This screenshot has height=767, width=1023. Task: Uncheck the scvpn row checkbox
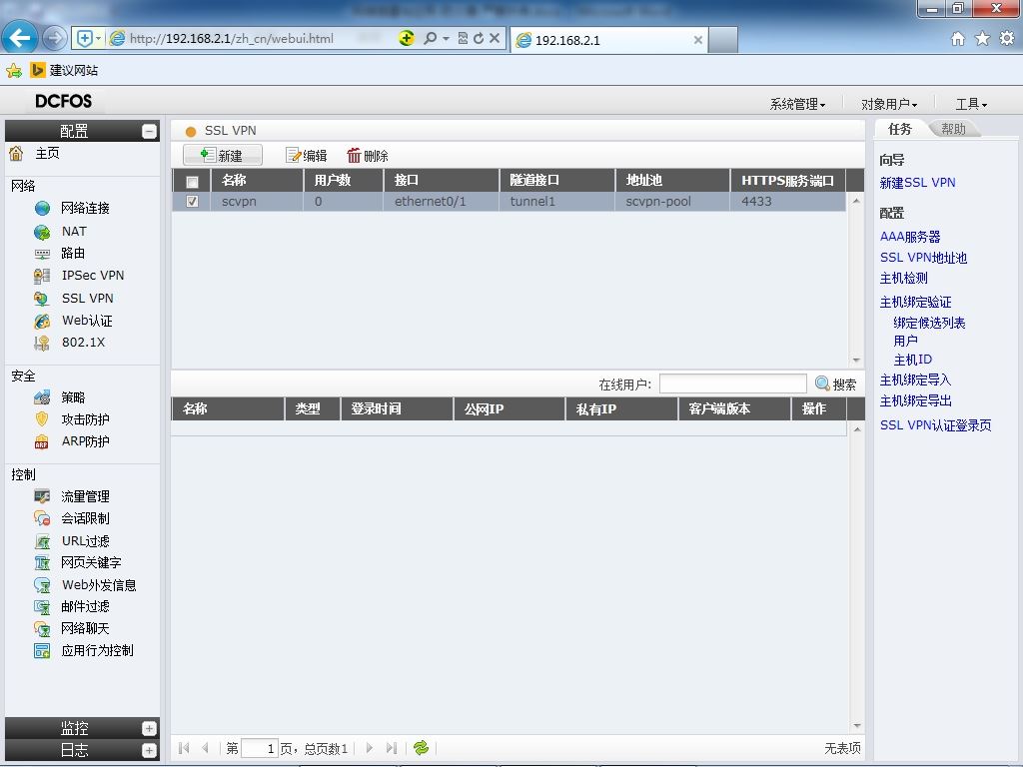(193, 202)
